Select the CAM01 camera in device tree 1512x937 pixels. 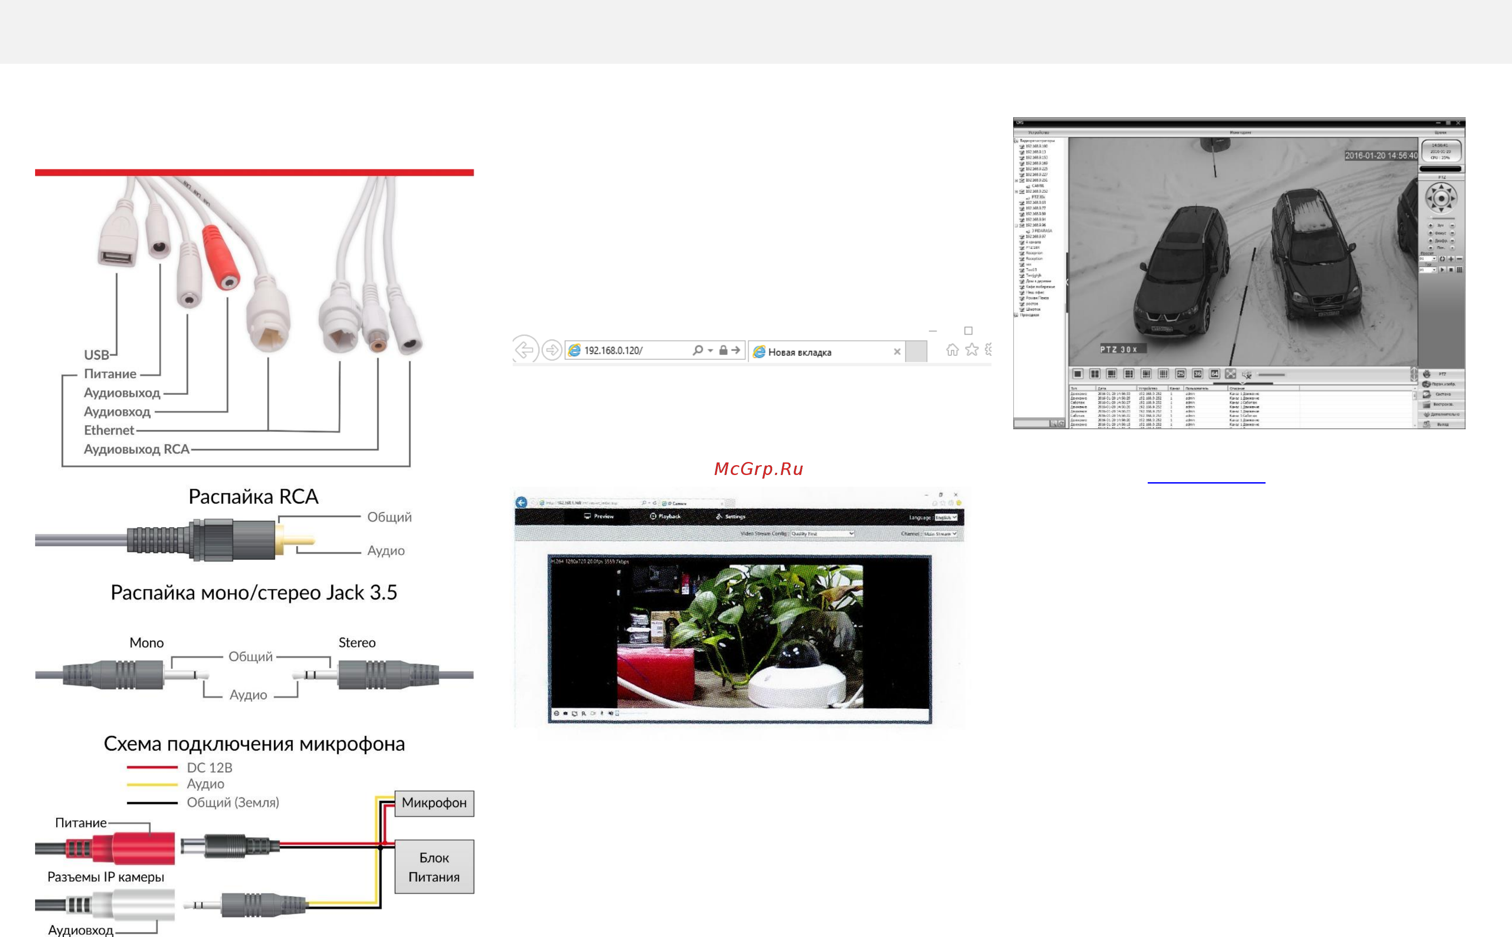pyautogui.click(x=1036, y=186)
